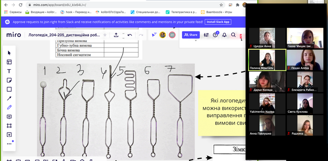Redo the last action
This screenshot has height=161, width=328.
tap(141, 35)
